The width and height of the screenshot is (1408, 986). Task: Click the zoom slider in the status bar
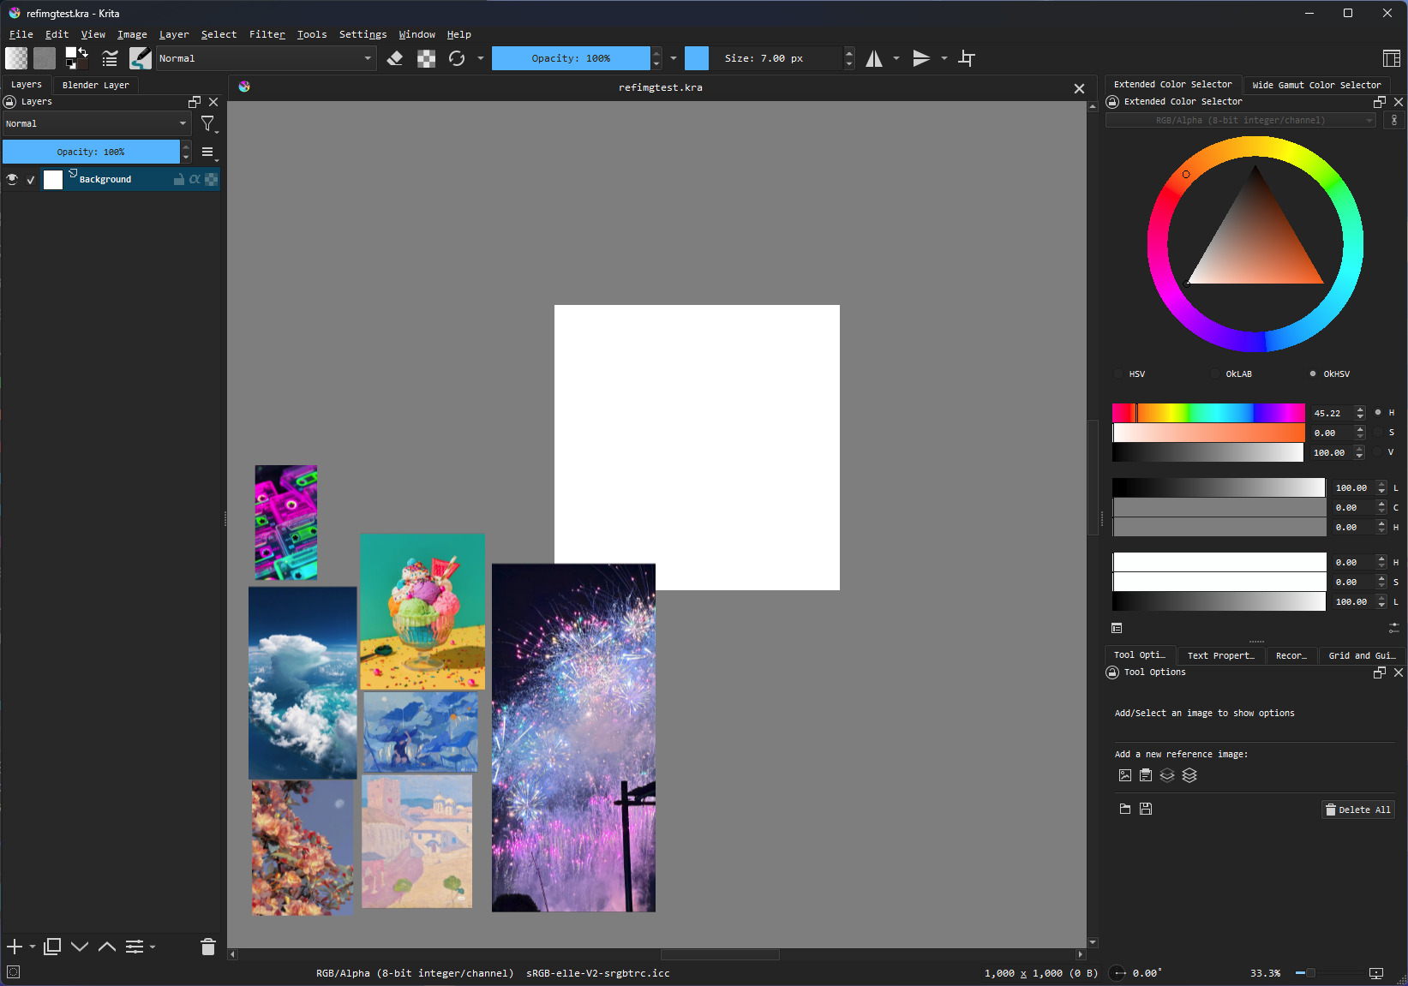tap(1329, 973)
